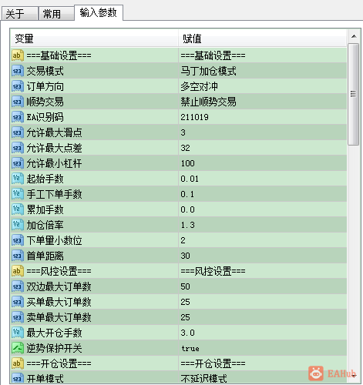Click the string icon beside ===开仓设置===

click(18, 363)
